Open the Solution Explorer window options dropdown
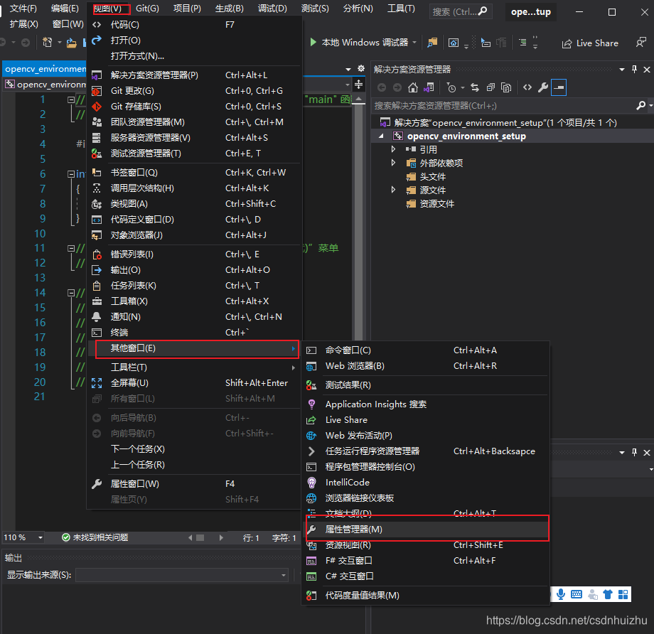 click(x=622, y=69)
